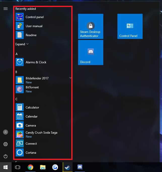Click the "Connect" label

[x=31, y=144]
